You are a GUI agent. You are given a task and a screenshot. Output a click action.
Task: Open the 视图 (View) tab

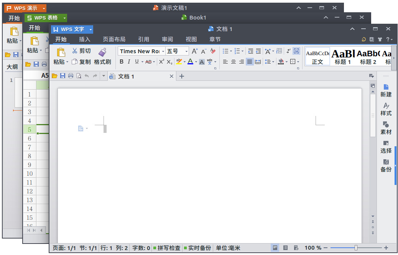point(191,39)
